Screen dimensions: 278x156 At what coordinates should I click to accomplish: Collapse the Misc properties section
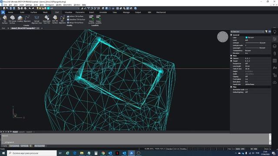click(232, 87)
